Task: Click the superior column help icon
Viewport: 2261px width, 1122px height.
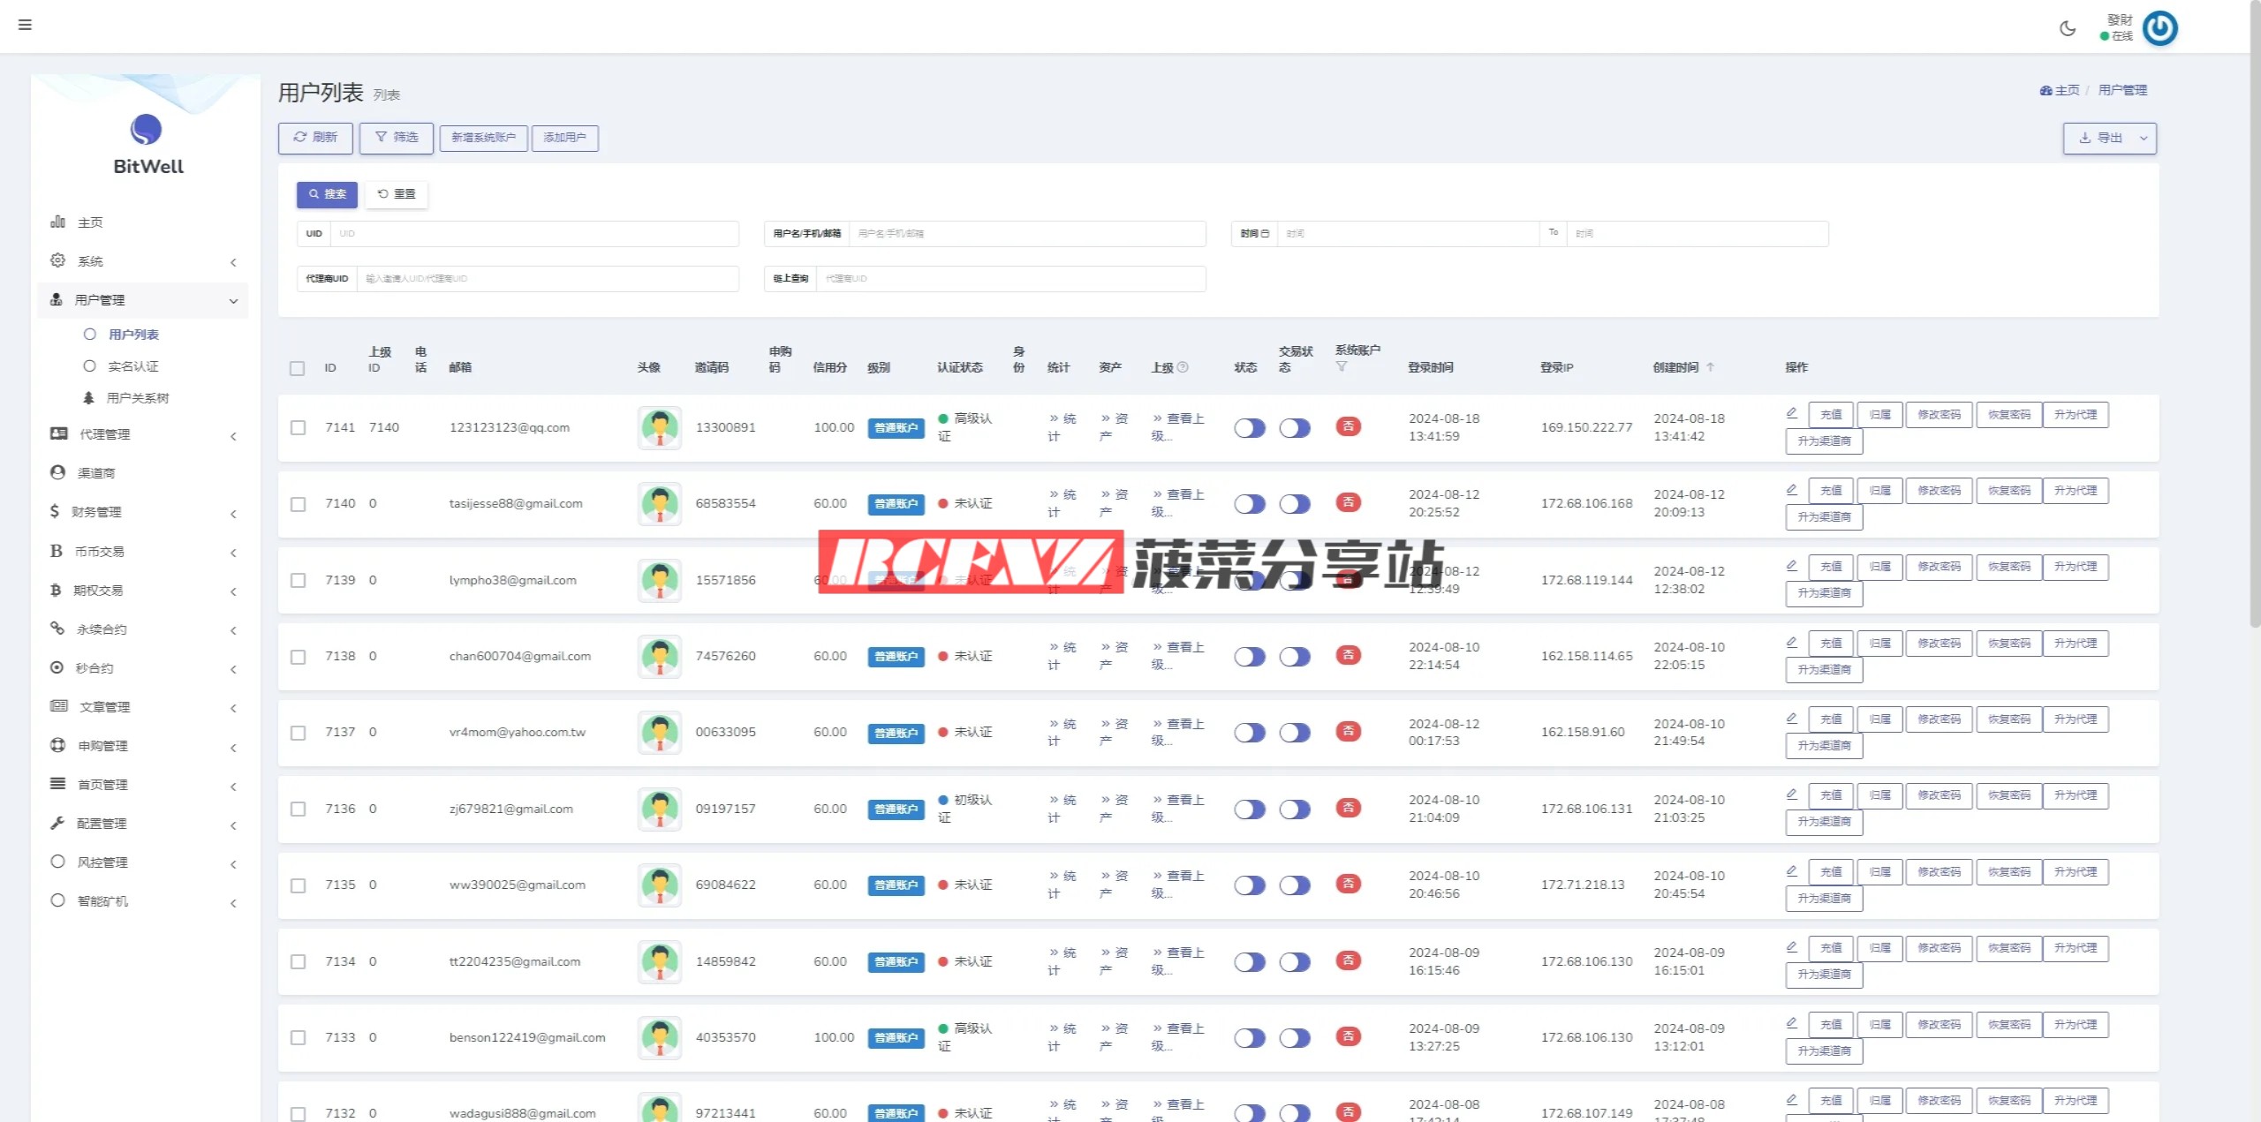Action: pyautogui.click(x=1183, y=367)
